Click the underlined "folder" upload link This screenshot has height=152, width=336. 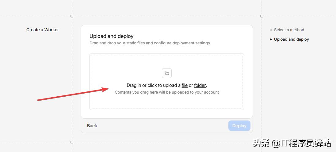[200, 85]
